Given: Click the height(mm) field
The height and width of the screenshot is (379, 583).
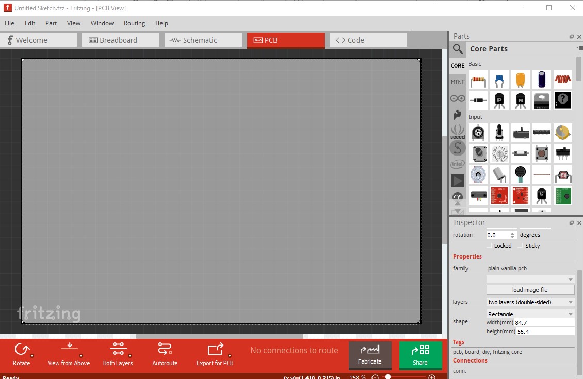Looking at the screenshot, I should click(x=545, y=332).
